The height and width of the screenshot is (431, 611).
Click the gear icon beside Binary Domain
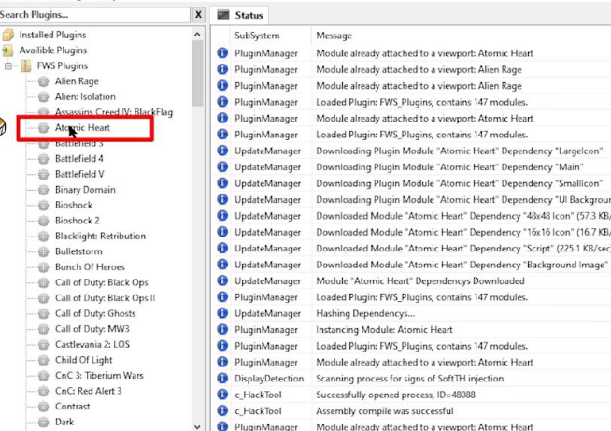[44, 190]
